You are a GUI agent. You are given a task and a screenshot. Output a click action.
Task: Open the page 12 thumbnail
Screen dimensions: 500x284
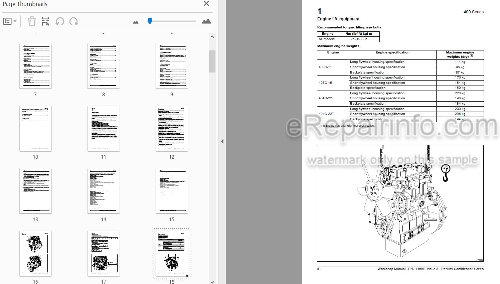tap(172, 129)
